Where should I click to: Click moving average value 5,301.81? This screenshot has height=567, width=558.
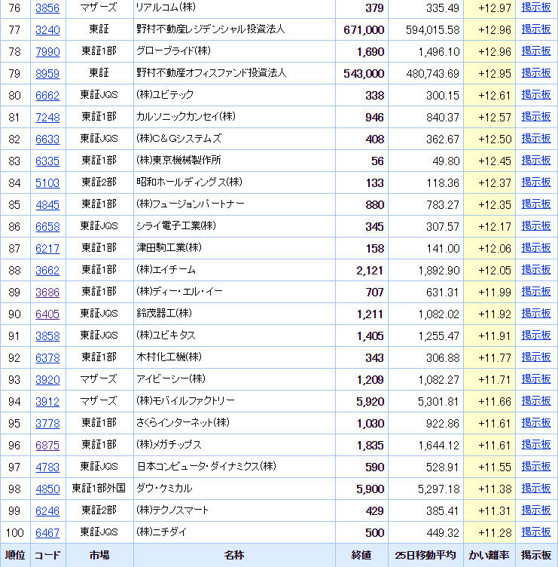point(438,402)
